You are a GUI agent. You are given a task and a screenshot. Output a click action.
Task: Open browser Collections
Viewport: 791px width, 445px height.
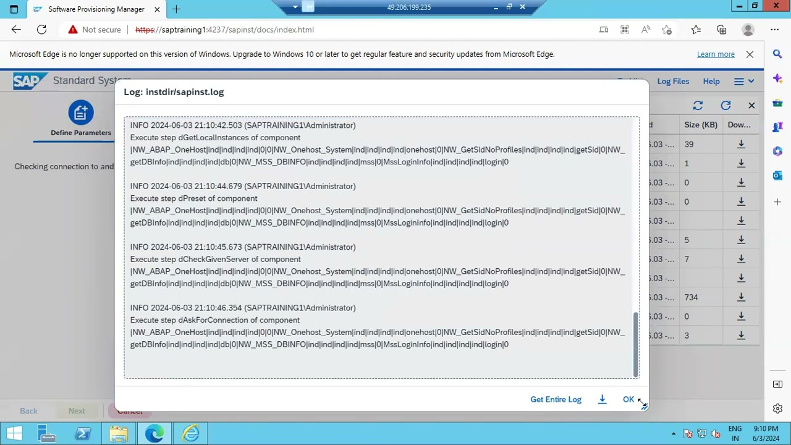pyautogui.click(x=722, y=30)
